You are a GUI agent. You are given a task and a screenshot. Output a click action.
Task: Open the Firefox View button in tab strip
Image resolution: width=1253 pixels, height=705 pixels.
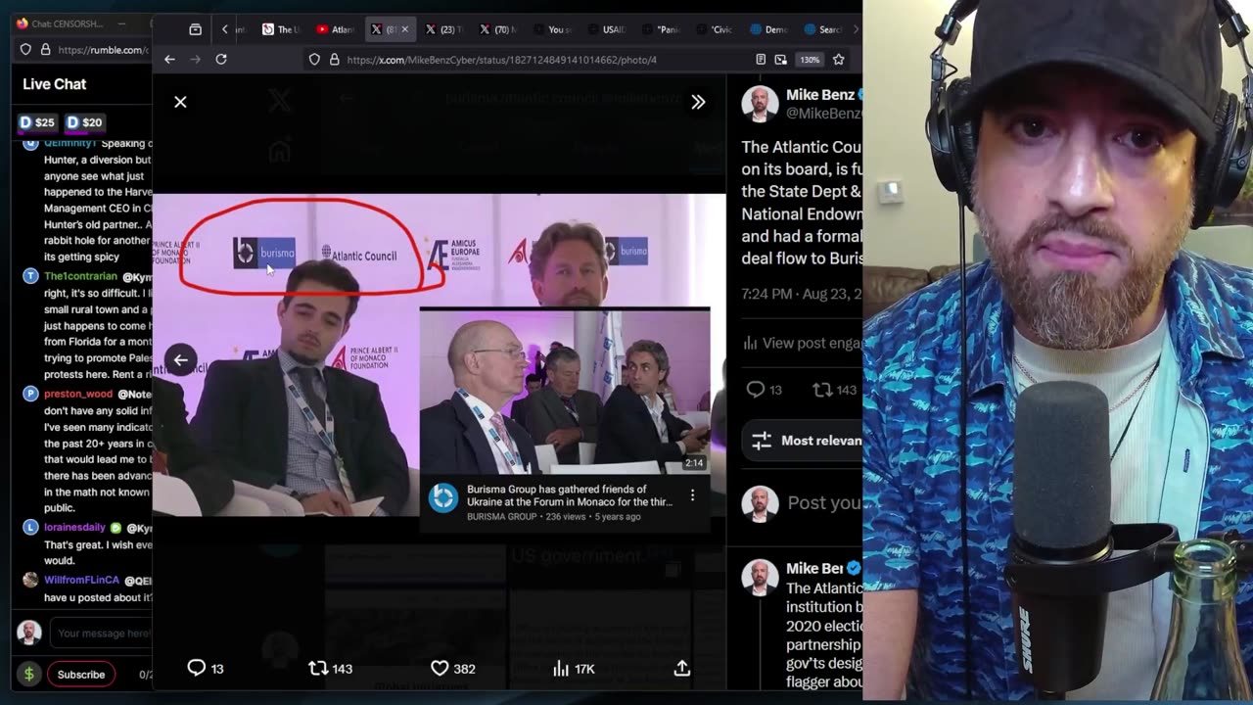(195, 29)
